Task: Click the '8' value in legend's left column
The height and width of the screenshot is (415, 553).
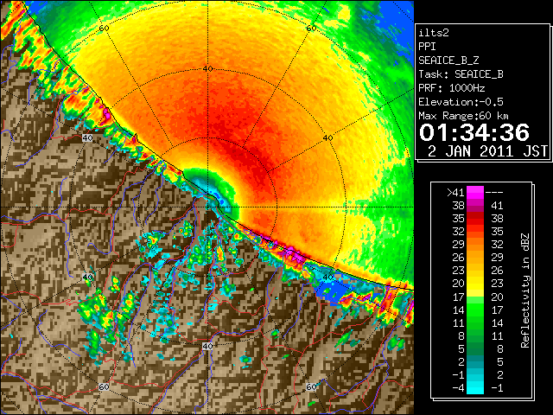Action: [461, 336]
